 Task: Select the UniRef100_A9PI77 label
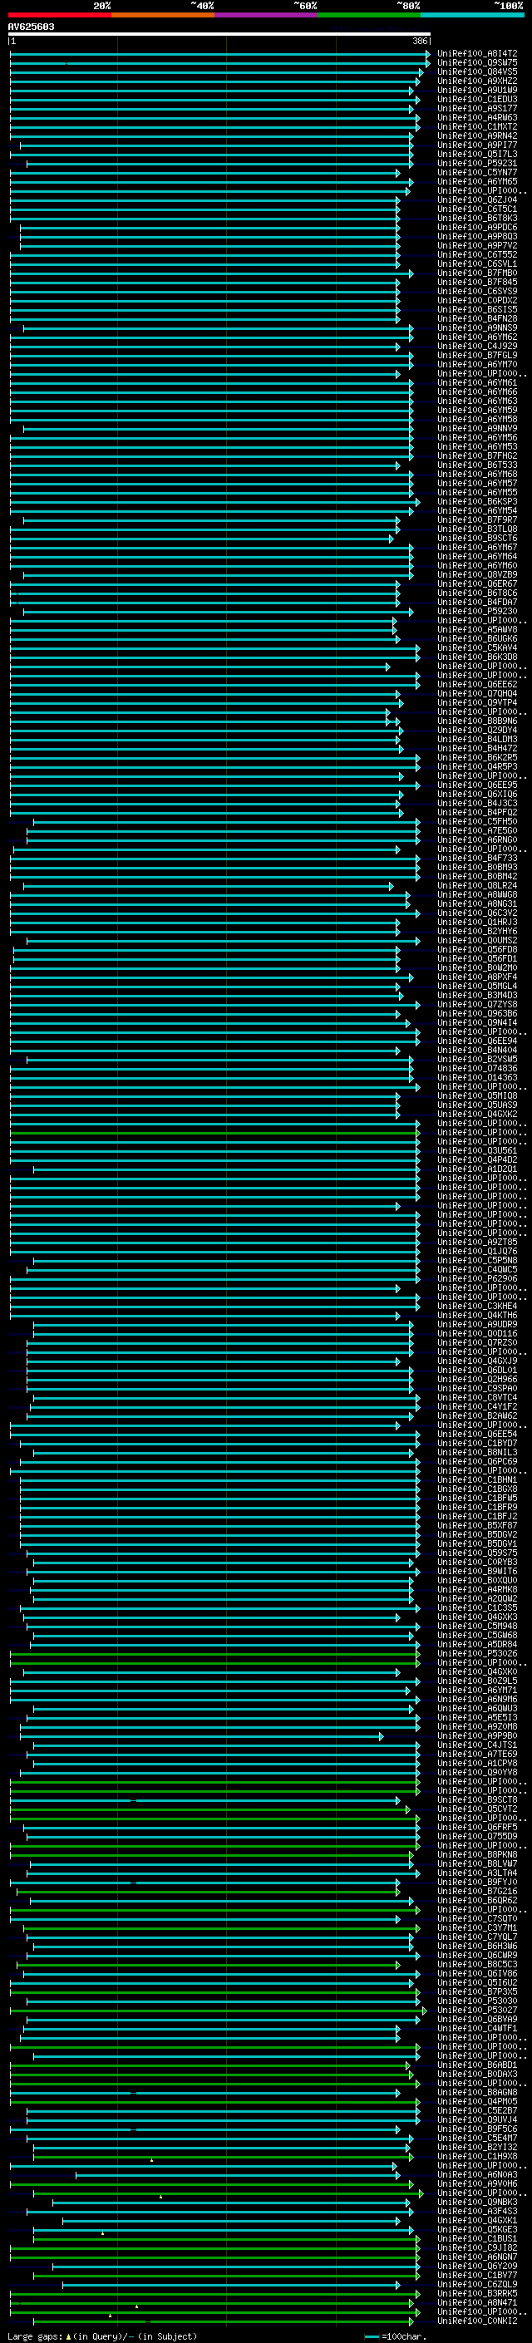[477, 145]
